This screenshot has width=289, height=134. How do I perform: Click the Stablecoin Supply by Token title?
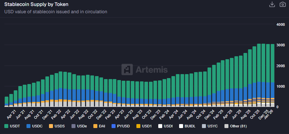pyautogui.click(x=37, y=4)
